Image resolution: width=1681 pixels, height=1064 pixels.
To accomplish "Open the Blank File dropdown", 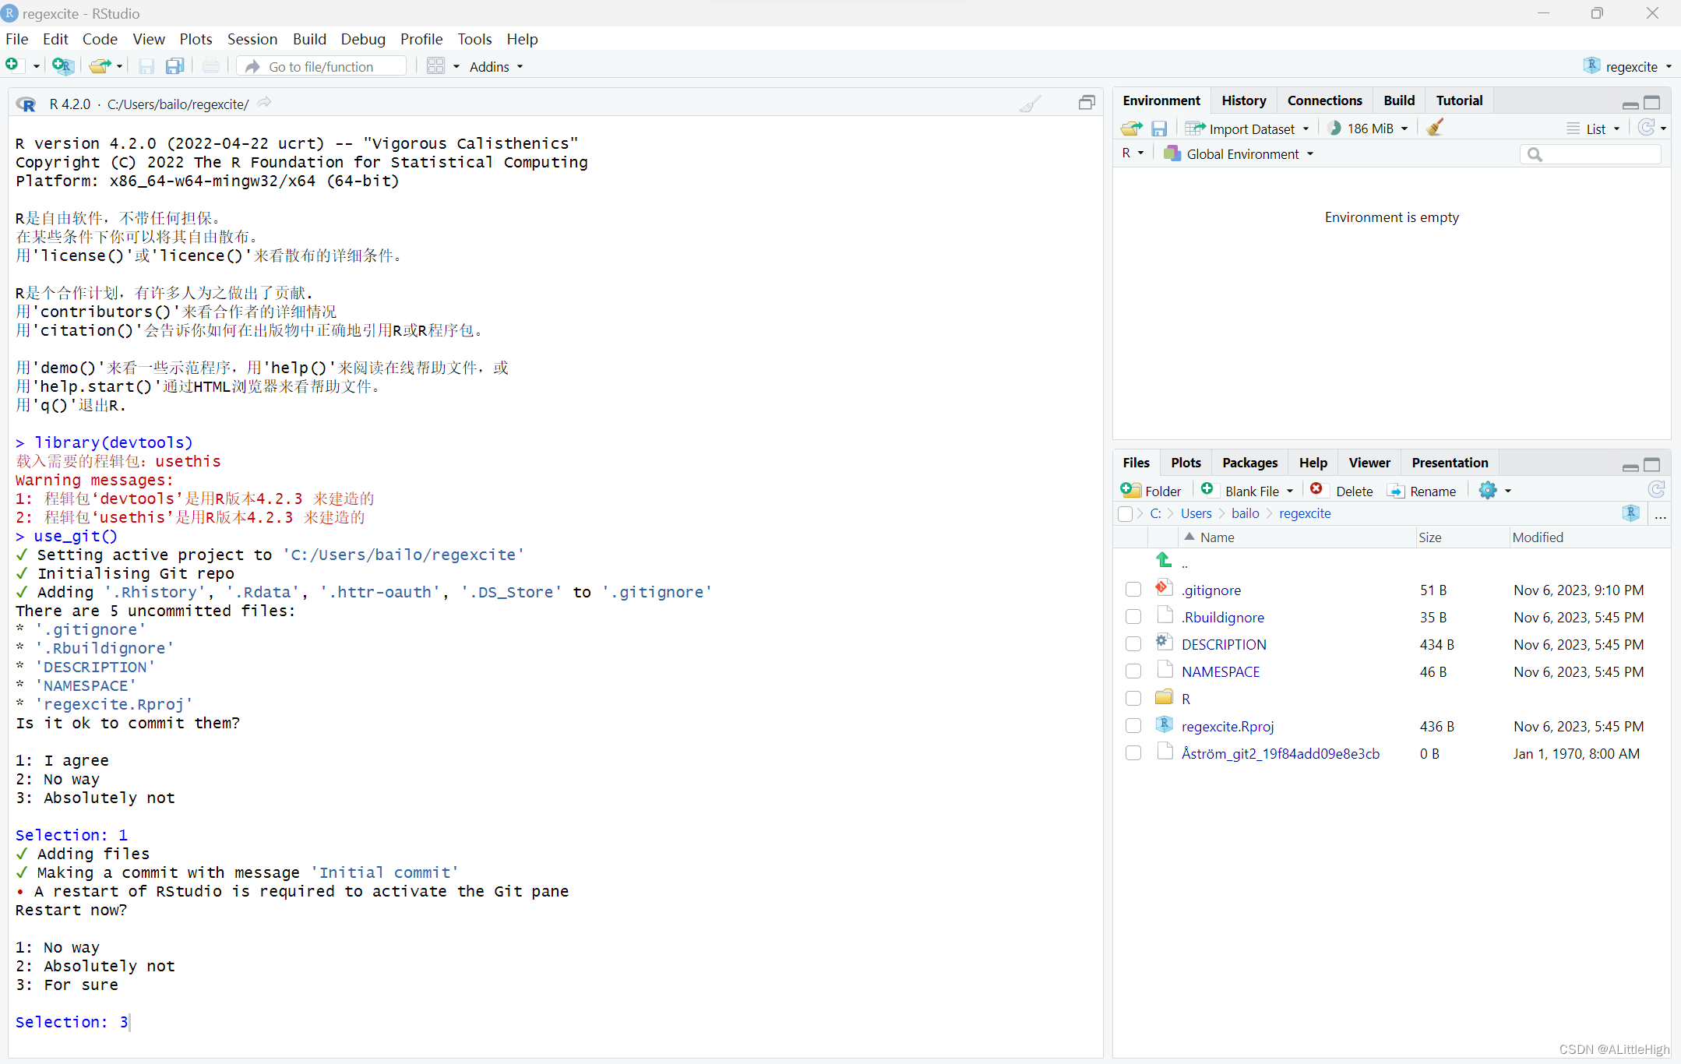I will tap(1291, 491).
